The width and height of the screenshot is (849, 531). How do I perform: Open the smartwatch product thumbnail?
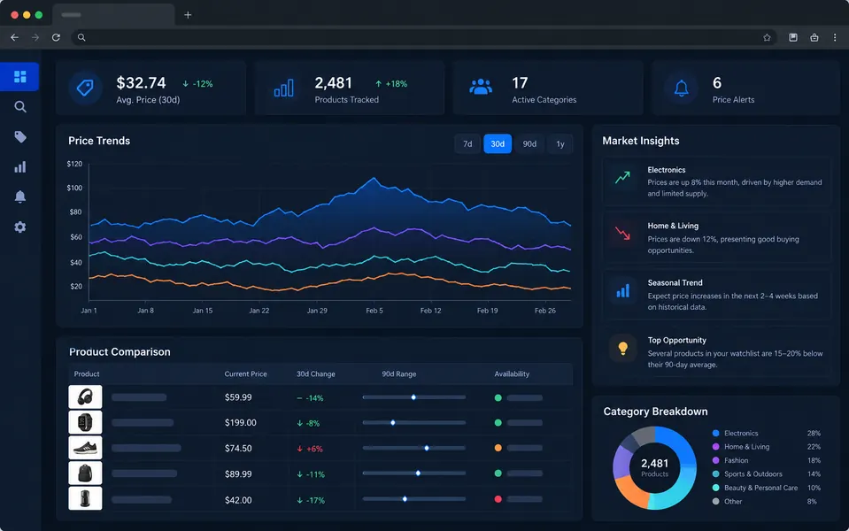(85, 422)
